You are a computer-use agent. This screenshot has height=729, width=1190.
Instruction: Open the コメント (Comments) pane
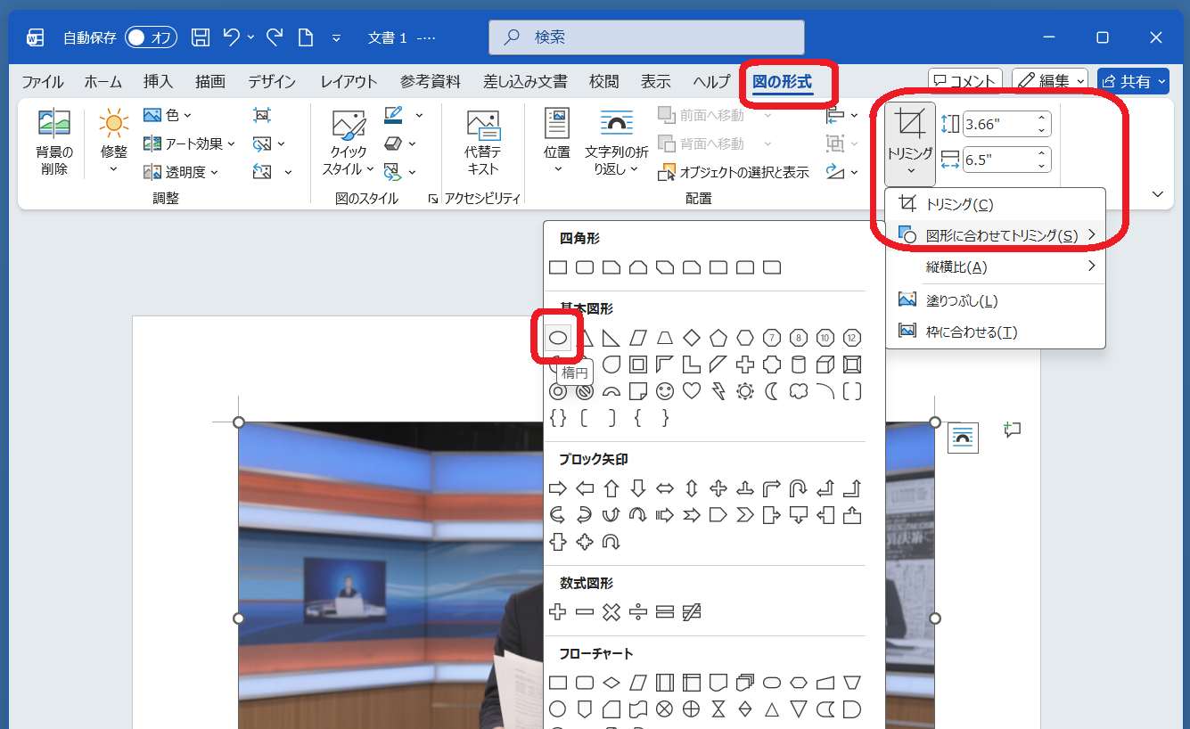coord(965,79)
